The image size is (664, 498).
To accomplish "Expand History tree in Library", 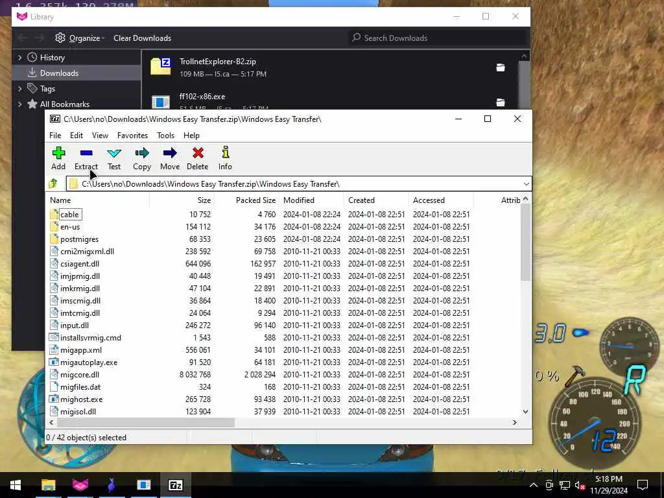I will tap(19, 57).
